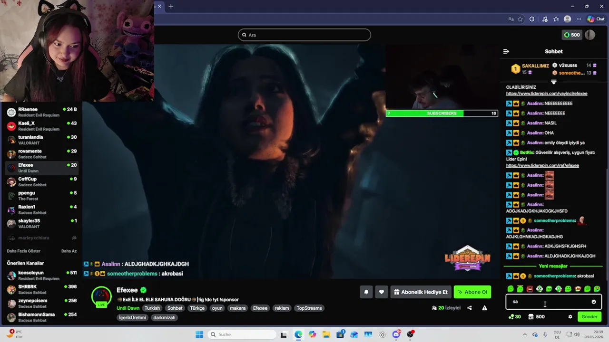Click the green channel points counter 30

[514, 317]
